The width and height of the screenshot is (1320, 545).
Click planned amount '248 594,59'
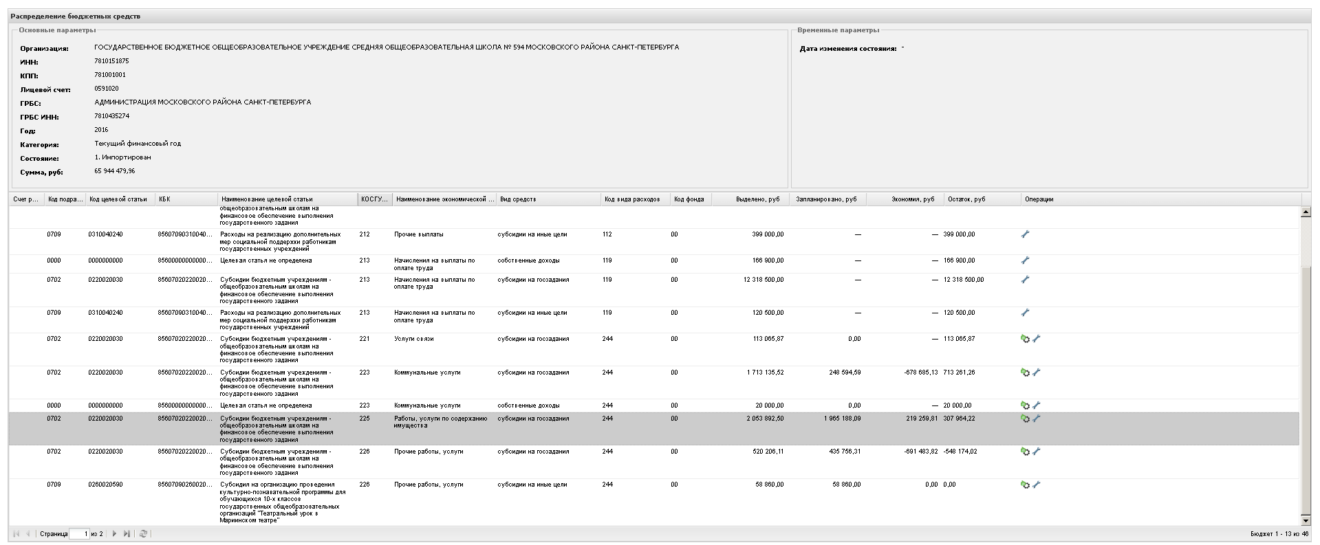[x=845, y=372]
